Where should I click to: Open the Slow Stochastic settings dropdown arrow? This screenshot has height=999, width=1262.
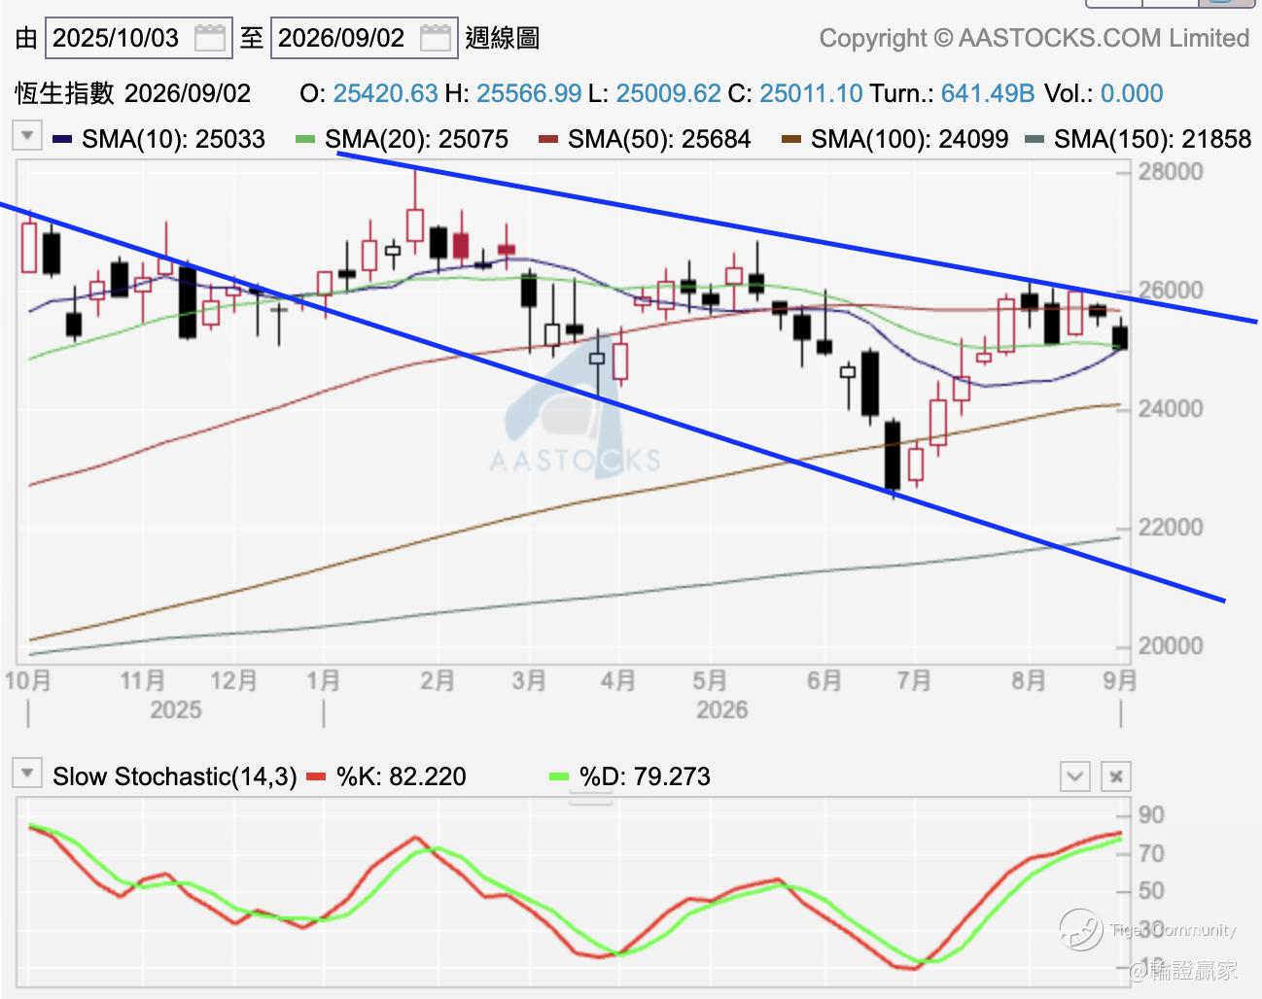coord(27,774)
